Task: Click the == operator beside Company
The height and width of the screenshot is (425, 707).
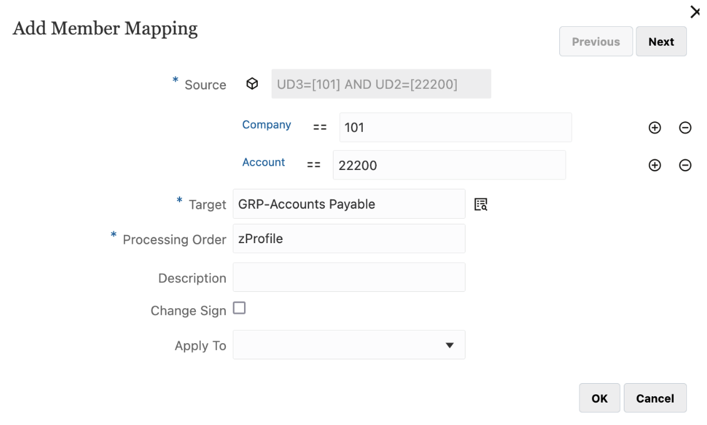Action: point(320,127)
